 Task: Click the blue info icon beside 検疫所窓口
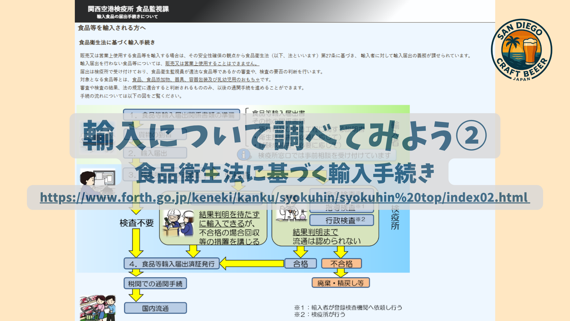[244, 155]
